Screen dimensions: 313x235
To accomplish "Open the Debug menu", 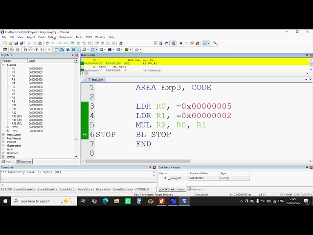I will pos(51,37).
